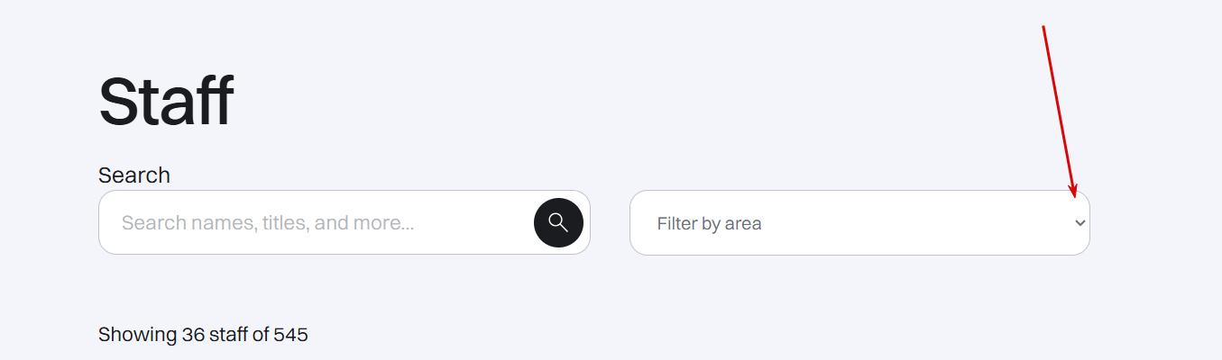Click the Search label above the input
Screen dimensions: 1222x360
click(x=134, y=175)
